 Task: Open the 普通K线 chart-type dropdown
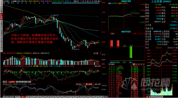click(x=77, y=1)
